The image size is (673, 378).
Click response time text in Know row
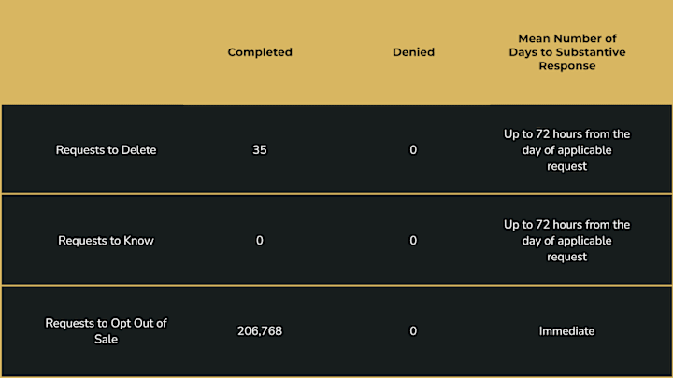(567, 241)
